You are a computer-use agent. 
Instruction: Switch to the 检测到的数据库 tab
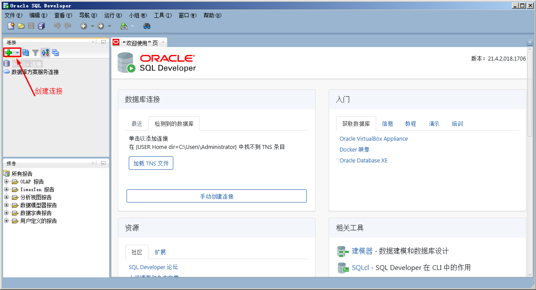click(174, 123)
